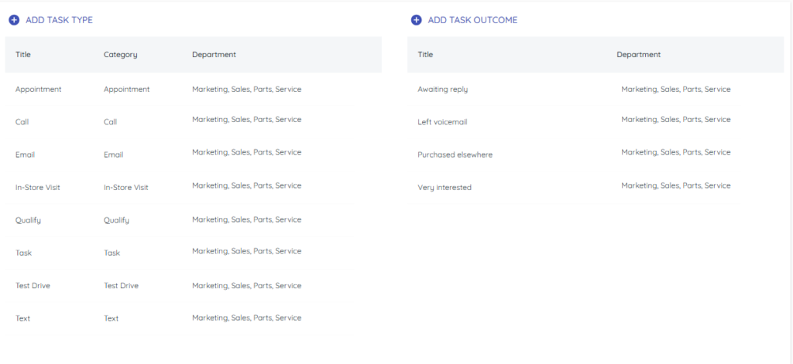Click the Title header in task outcomes table
793x364 pixels.
[x=425, y=55]
